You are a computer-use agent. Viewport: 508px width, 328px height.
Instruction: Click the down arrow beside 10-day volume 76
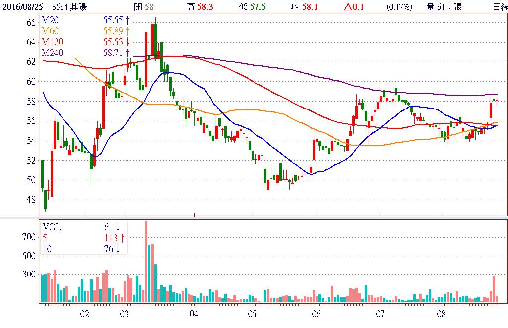tap(118, 249)
